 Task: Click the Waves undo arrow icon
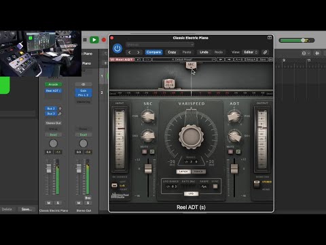(139, 59)
